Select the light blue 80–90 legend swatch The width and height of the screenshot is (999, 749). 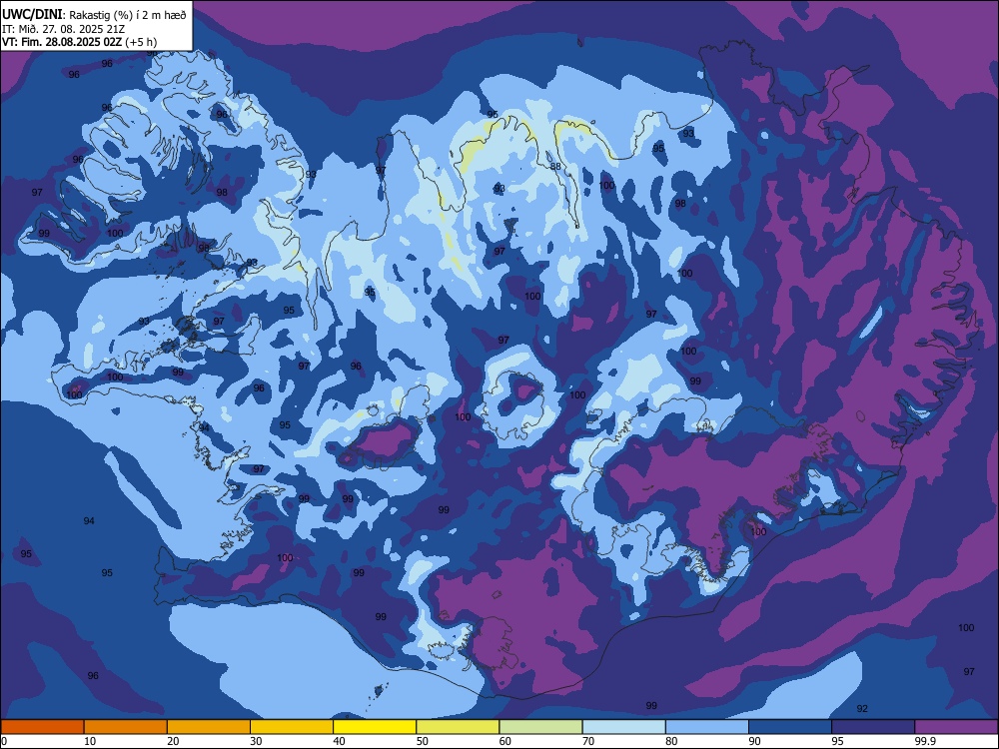707,727
